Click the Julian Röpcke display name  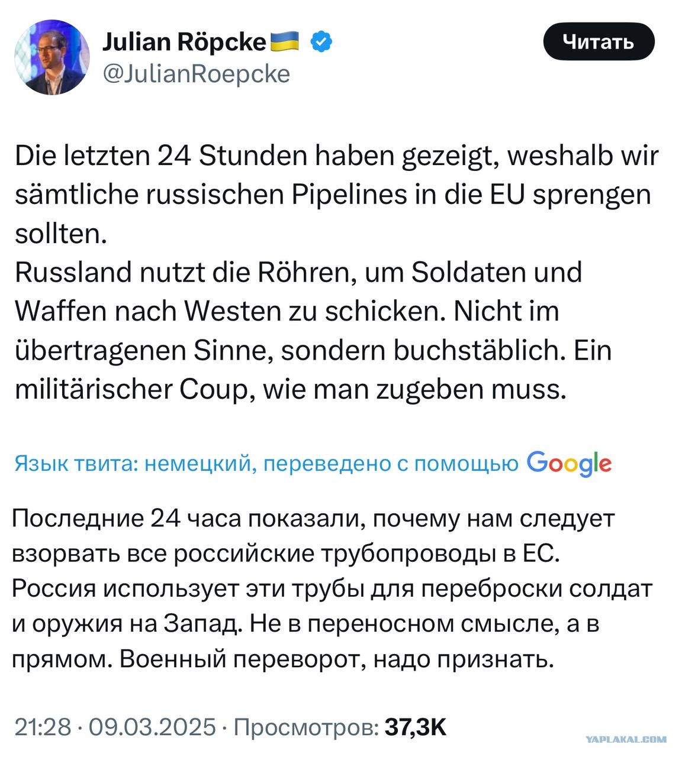(x=184, y=41)
